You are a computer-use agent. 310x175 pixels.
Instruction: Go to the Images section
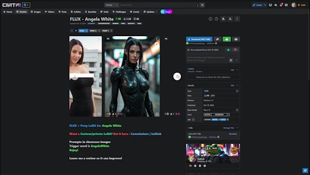coord(36,12)
